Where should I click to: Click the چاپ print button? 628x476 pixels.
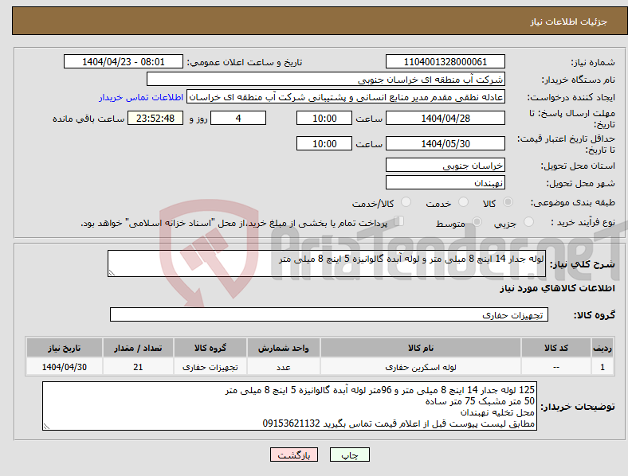tap(350, 455)
